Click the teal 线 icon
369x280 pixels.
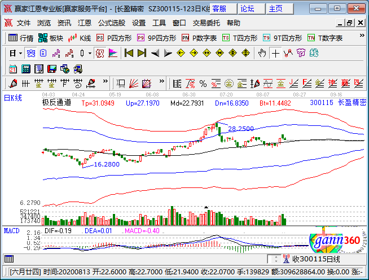pyautogui.click(x=314, y=53)
